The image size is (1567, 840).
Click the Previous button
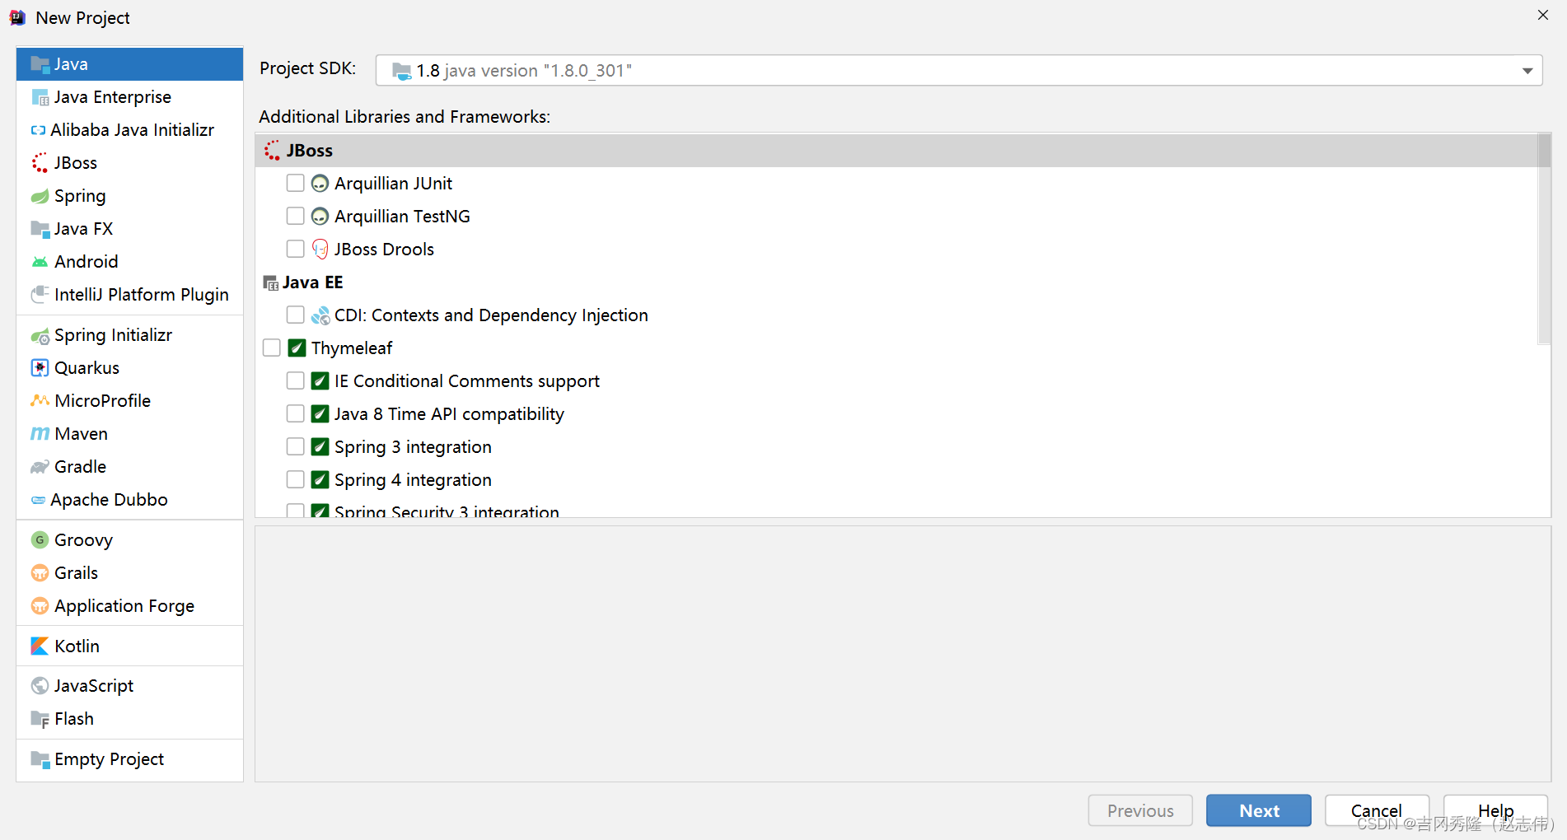coord(1140,810)
